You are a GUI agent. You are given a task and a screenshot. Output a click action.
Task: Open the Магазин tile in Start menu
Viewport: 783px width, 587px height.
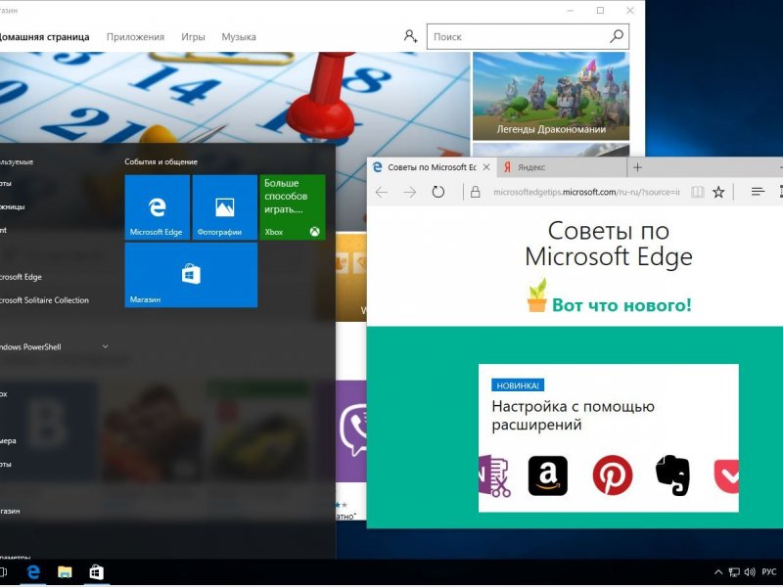click(x=191, y=275)
